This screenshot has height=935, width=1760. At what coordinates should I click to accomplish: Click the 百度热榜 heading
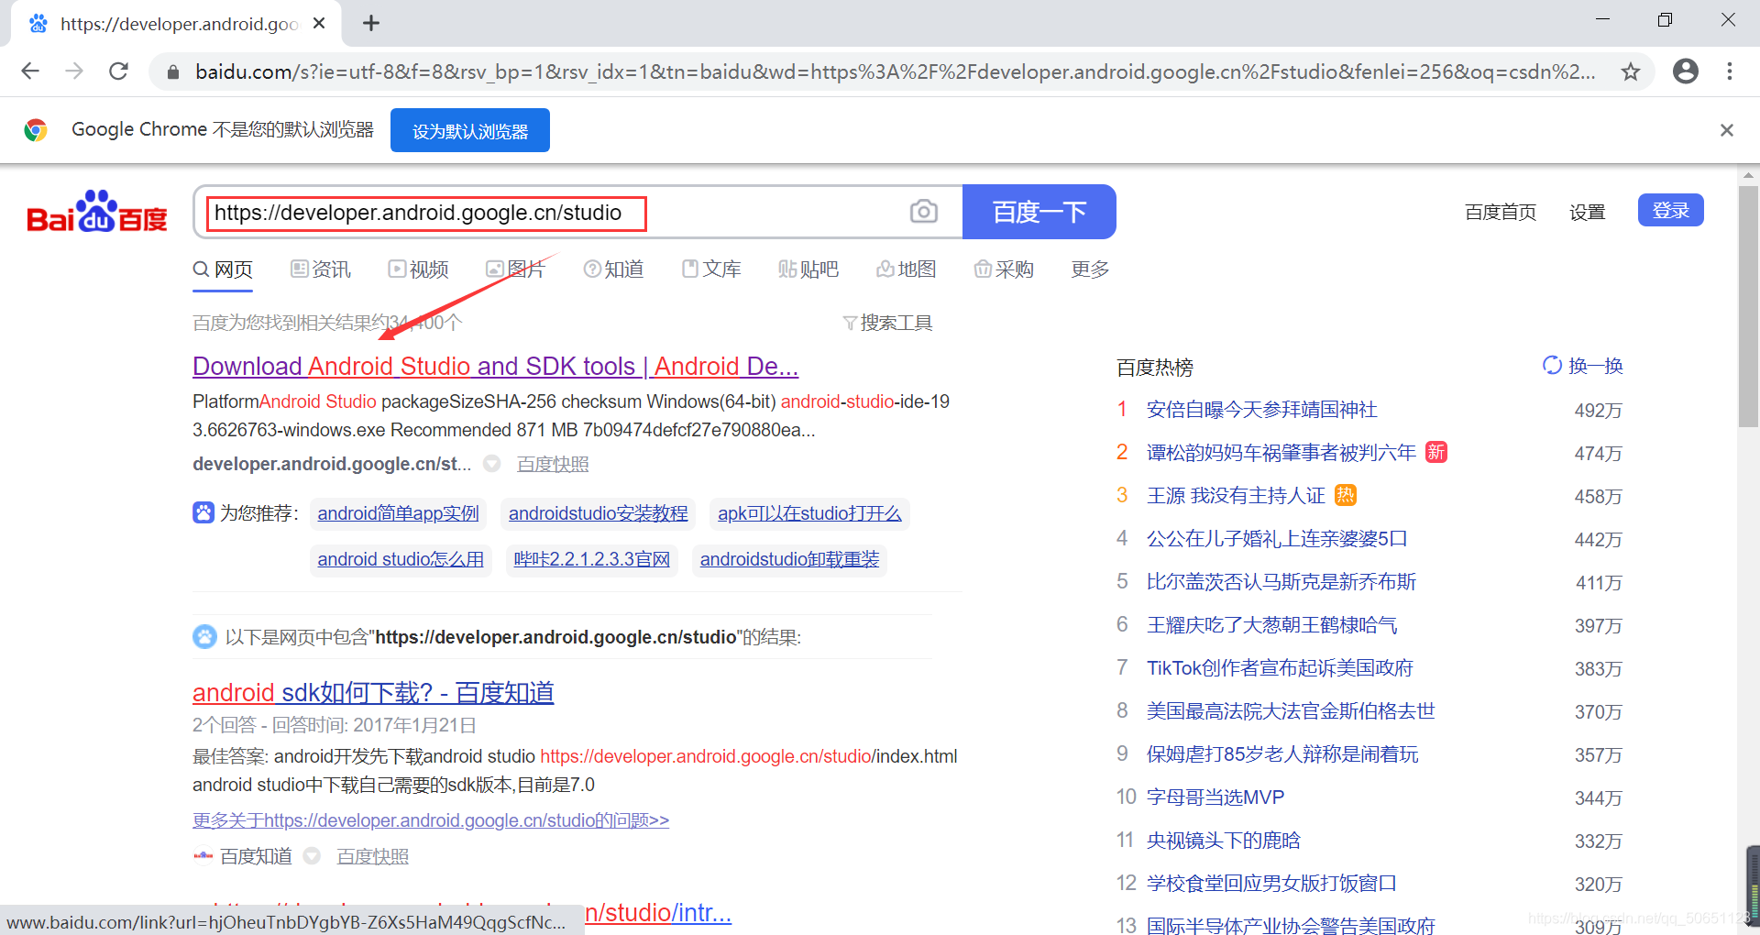click(x=1155, y=368)
